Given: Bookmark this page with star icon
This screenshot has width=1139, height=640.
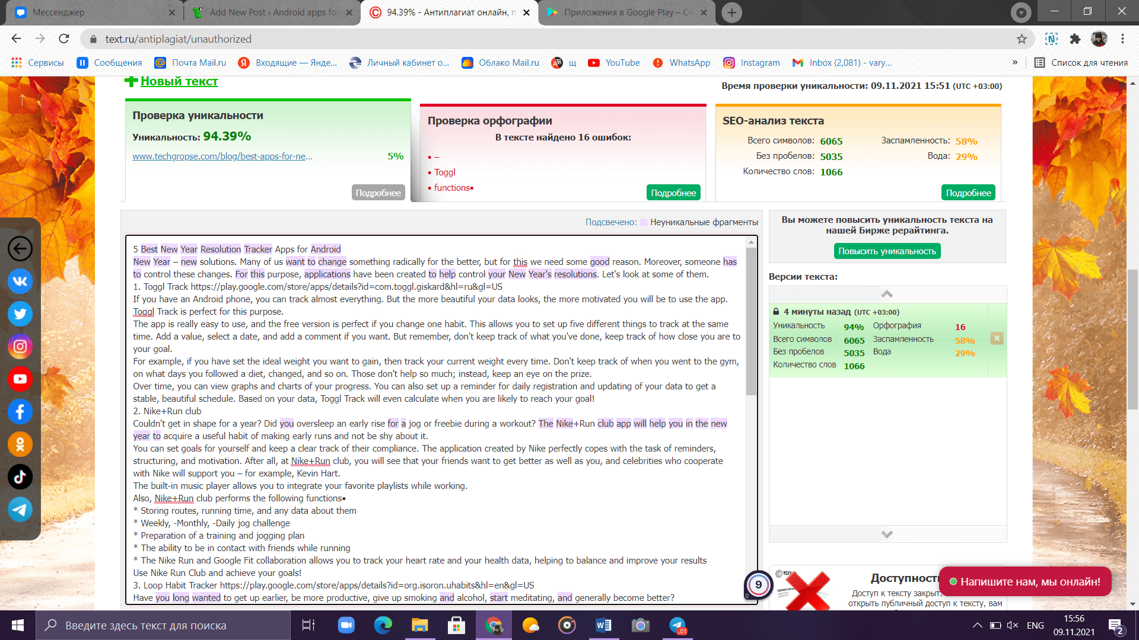Looking at the screenshot, I should [x=1022, y=39].
